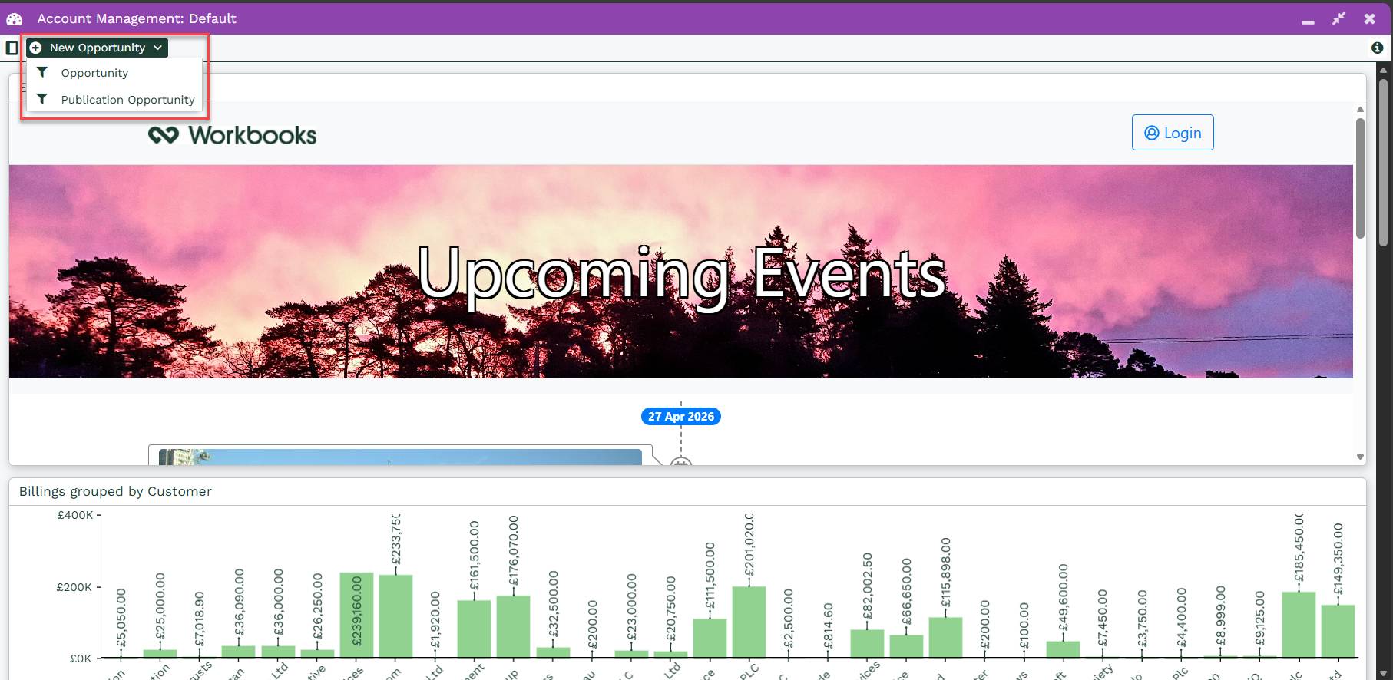Minimize the Account Management window
This screenshot has height=680, width=1393.
[x=1308, y=20]
